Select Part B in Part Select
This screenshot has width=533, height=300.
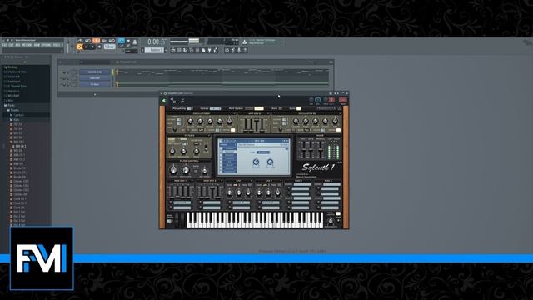point(259,108)
